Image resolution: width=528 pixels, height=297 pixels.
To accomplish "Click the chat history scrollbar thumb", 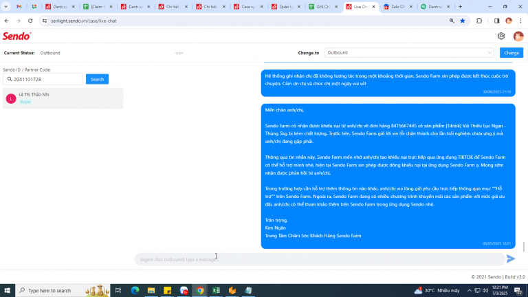I will pyautogui.click(x=524, y=247).
